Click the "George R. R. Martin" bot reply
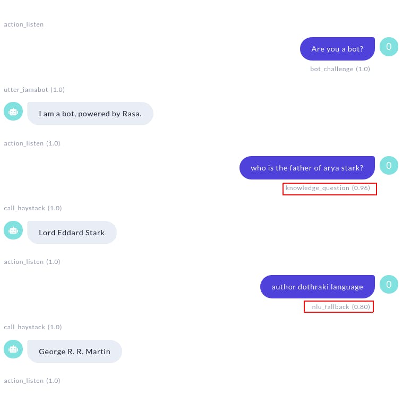The image size is (411, 394). (74, 352)
